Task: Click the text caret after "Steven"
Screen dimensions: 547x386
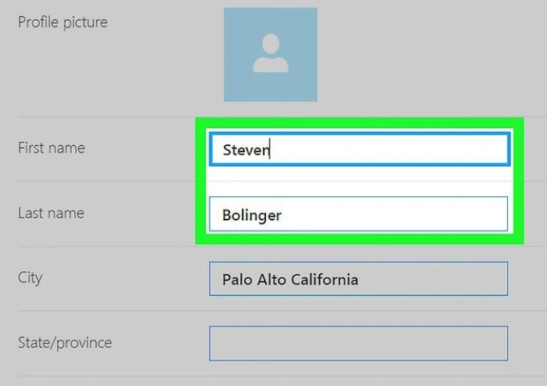Action: (270, 149)
